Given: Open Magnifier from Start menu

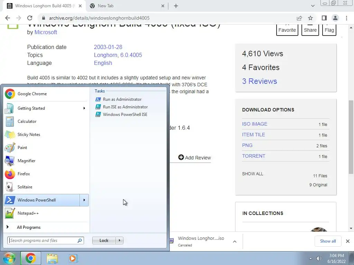Looking at the screenshot, I should [x=46, y=161].
